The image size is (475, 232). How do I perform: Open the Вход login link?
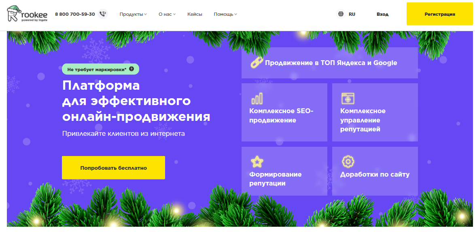382,14
